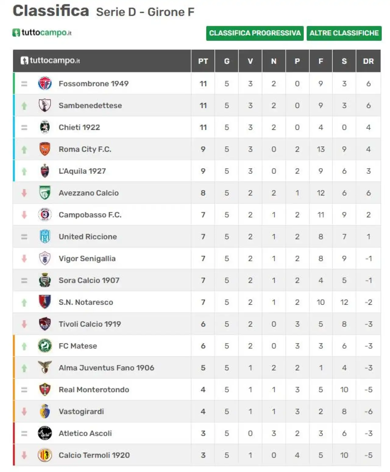Open the Chieti 1922 team page

79,127
